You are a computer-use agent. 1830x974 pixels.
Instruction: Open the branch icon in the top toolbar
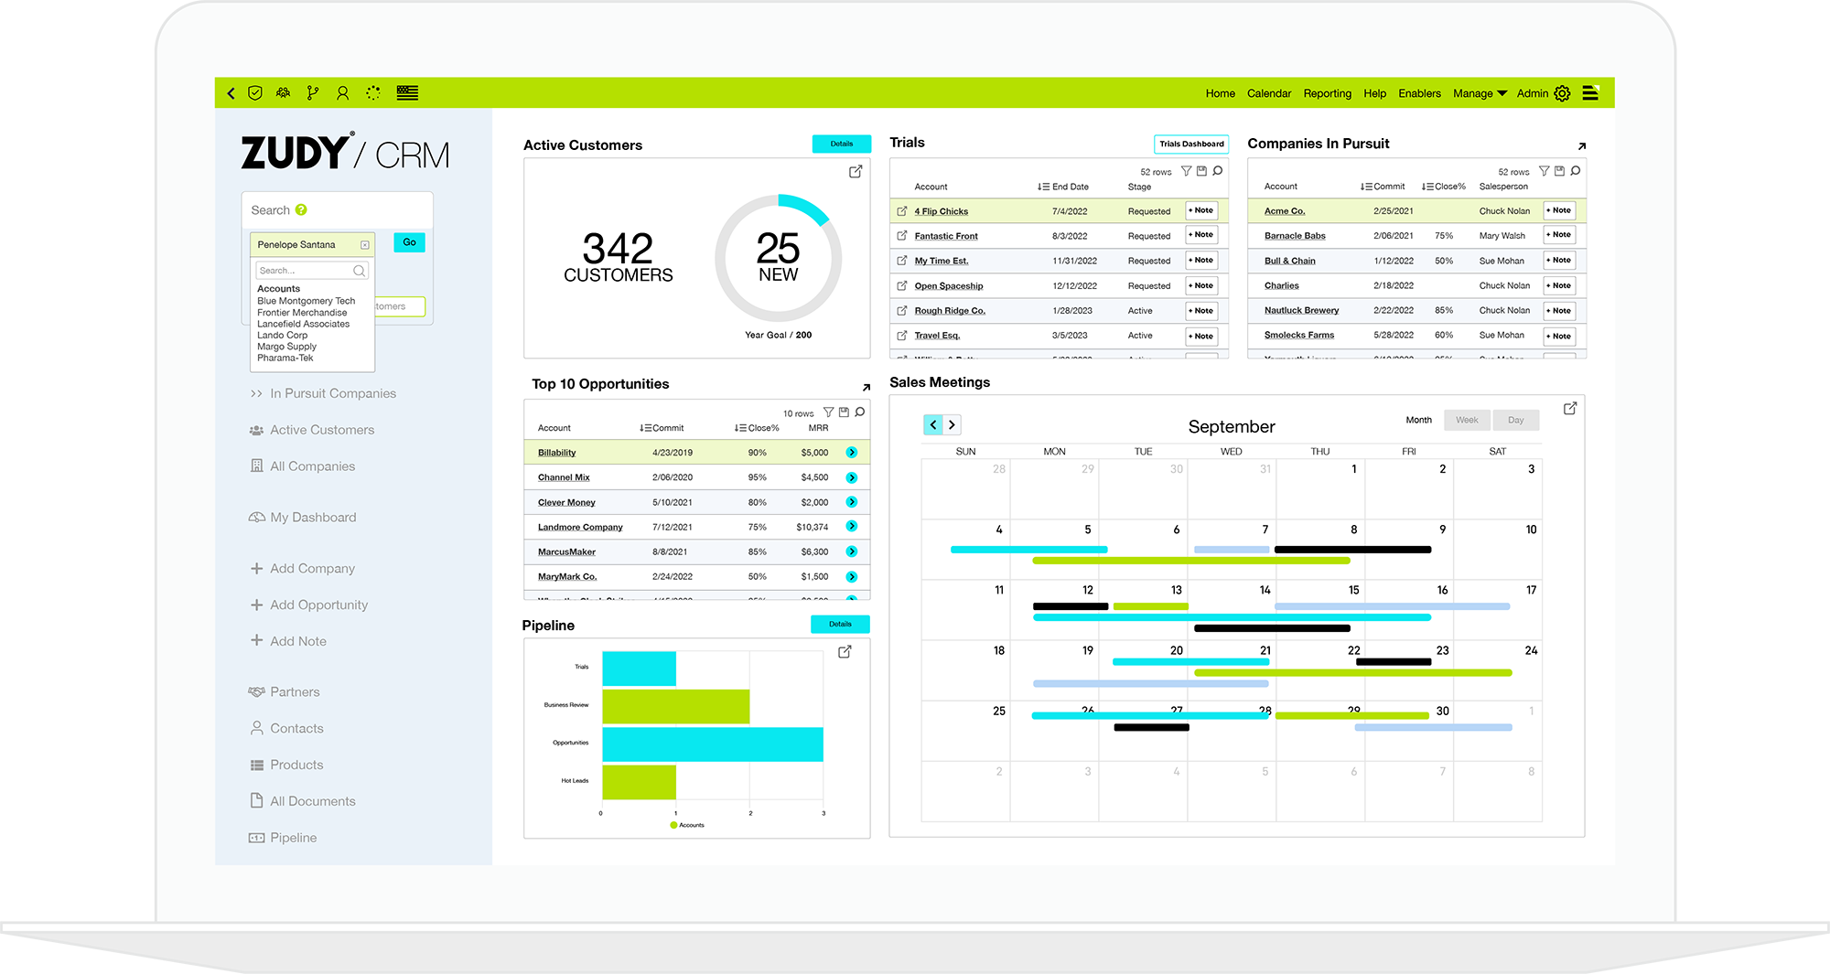pos(313,93)
